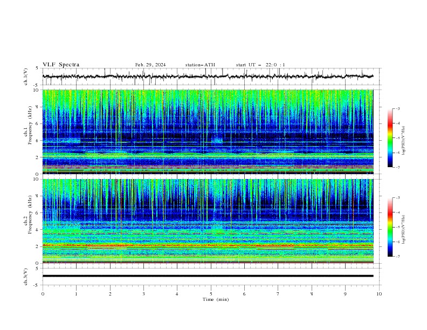Image resolution: width=427 pixels, height=330 pixels.
Task: Click the ch.1(V) waveform axis label
Action: [x=25, y=77]
